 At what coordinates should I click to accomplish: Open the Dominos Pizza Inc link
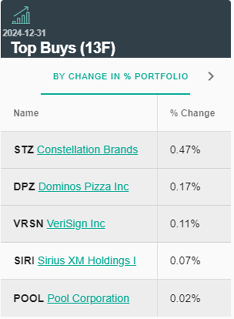[84, 186]
